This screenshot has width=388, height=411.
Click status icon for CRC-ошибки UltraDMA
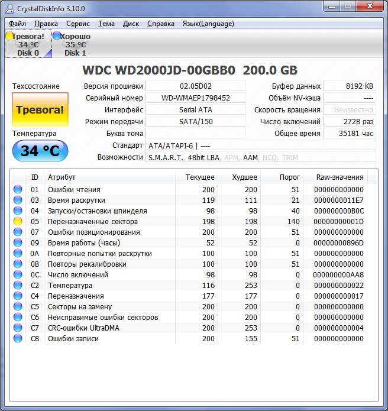click(18, 328)
